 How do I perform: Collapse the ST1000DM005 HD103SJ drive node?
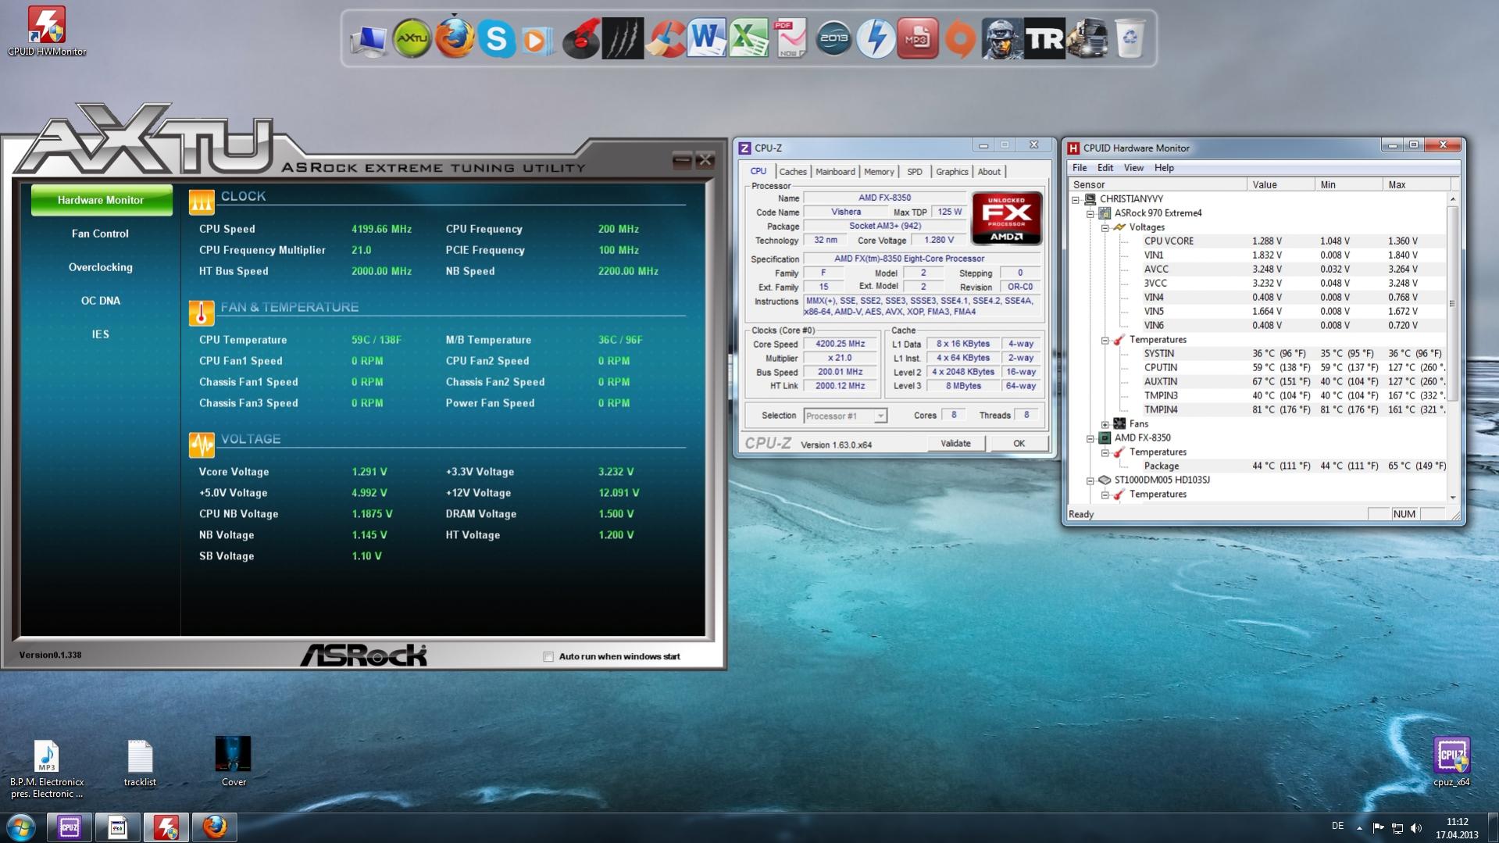pos(1090,480)
